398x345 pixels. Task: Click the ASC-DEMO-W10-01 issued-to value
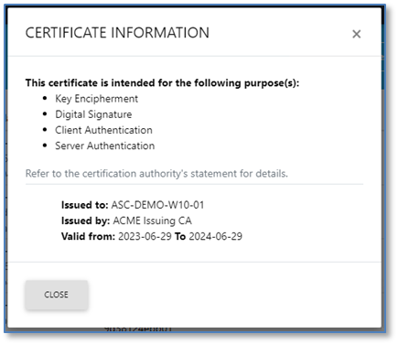157,205
